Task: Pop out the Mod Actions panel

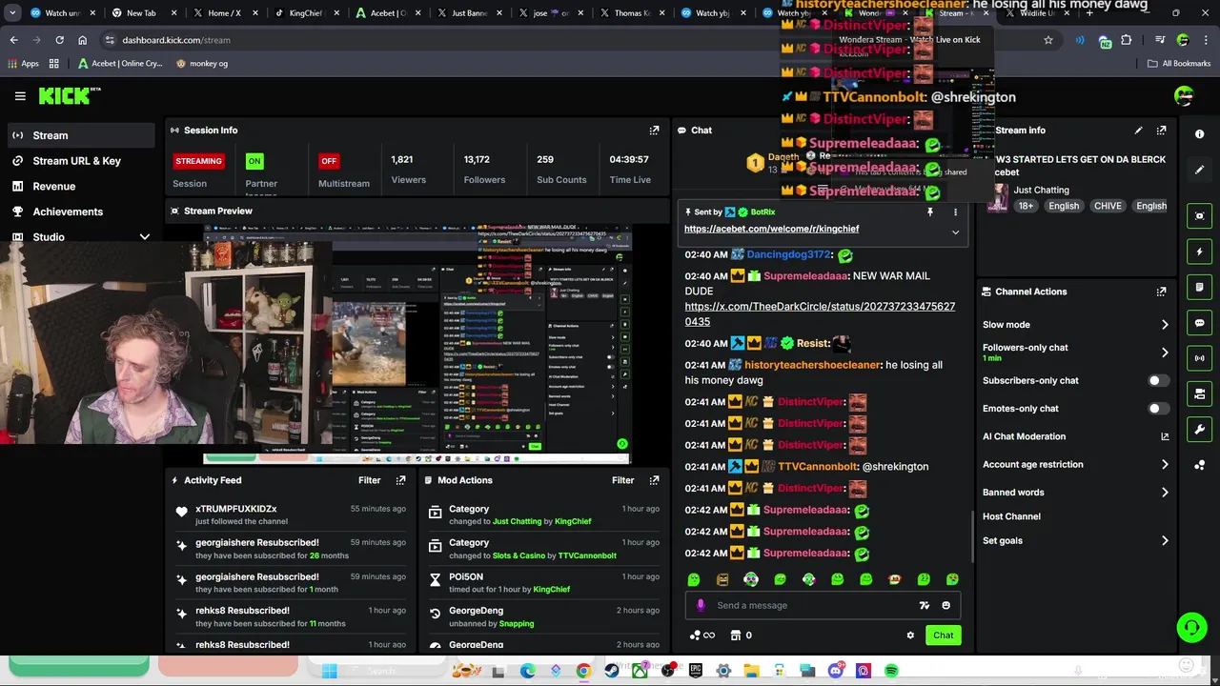Action: (654, 480)
